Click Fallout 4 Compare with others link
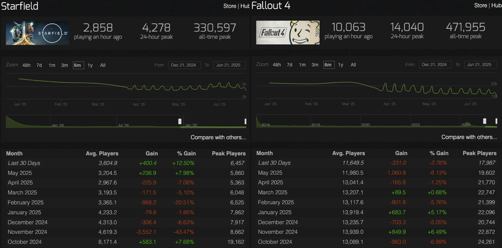Screen dimensions: 502x248 click(469, 137)
